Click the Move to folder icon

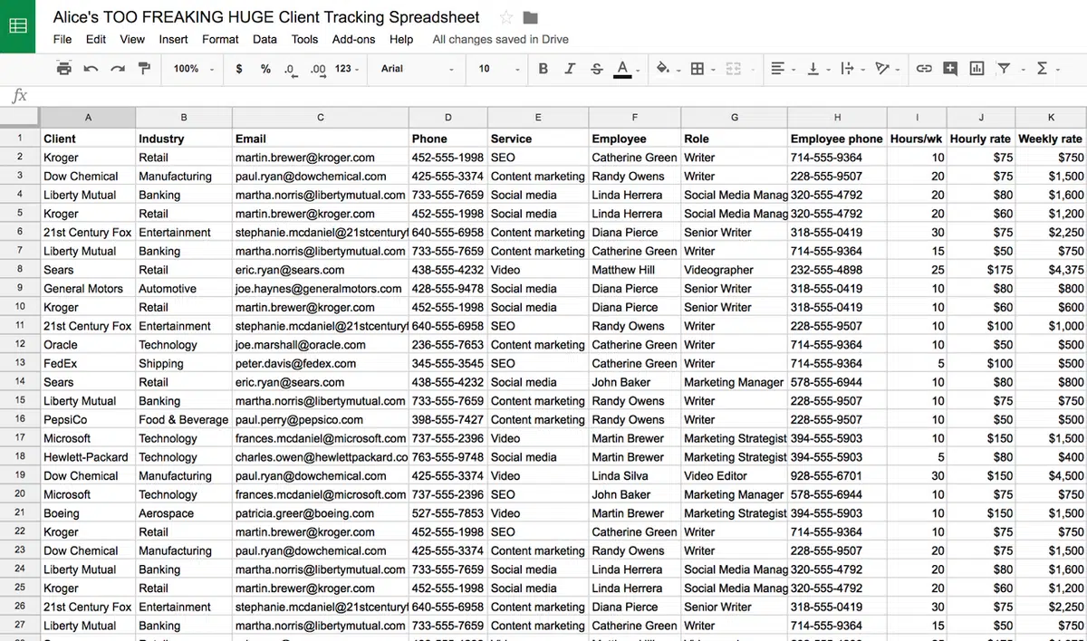point(531,18)
